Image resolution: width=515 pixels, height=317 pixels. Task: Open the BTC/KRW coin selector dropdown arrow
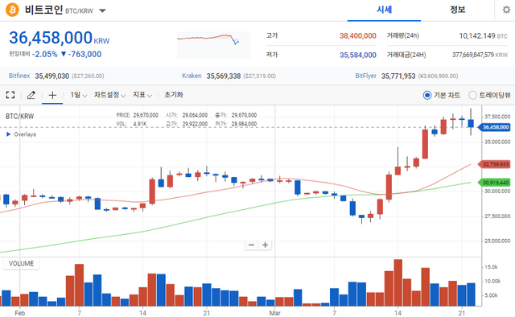(102, 10)
